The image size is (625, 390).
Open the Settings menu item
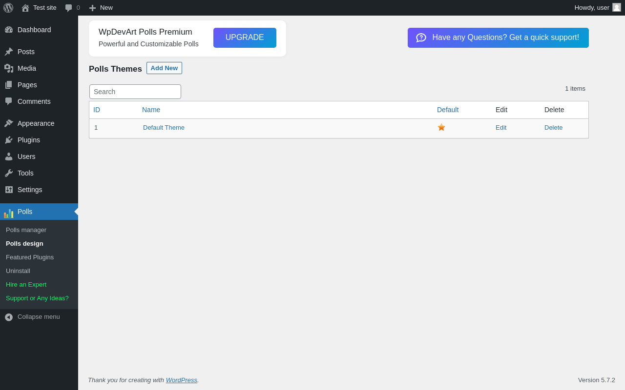coord(39,190)
